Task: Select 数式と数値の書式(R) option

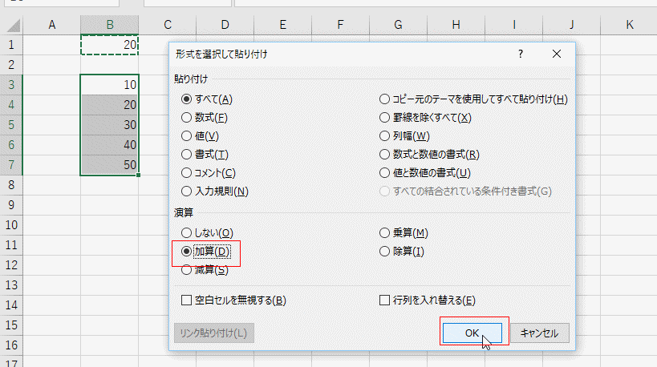Action: point(384,155)
